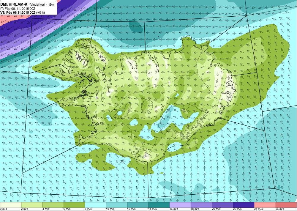This screenshot has width=297, height=211.
Task: Select the lavender 16–18 m/s legend swatch
Action: point(180,205)
